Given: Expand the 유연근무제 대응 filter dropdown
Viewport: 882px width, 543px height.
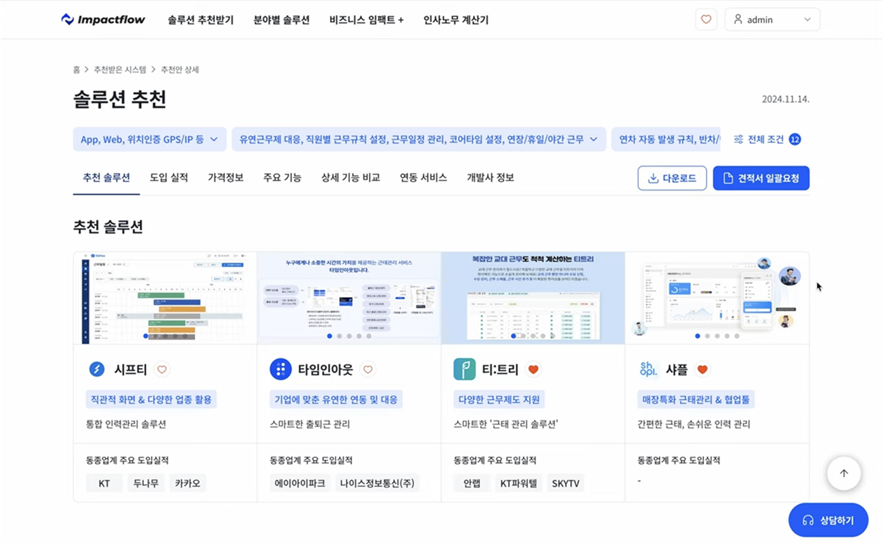Looking at the screenshot, I should pyautogui.click(x=419, y=139).
